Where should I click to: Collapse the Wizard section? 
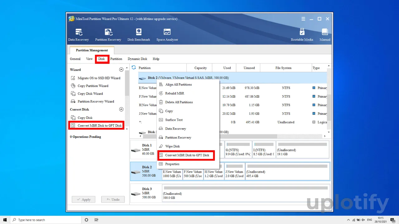click(x=121, y=70)
